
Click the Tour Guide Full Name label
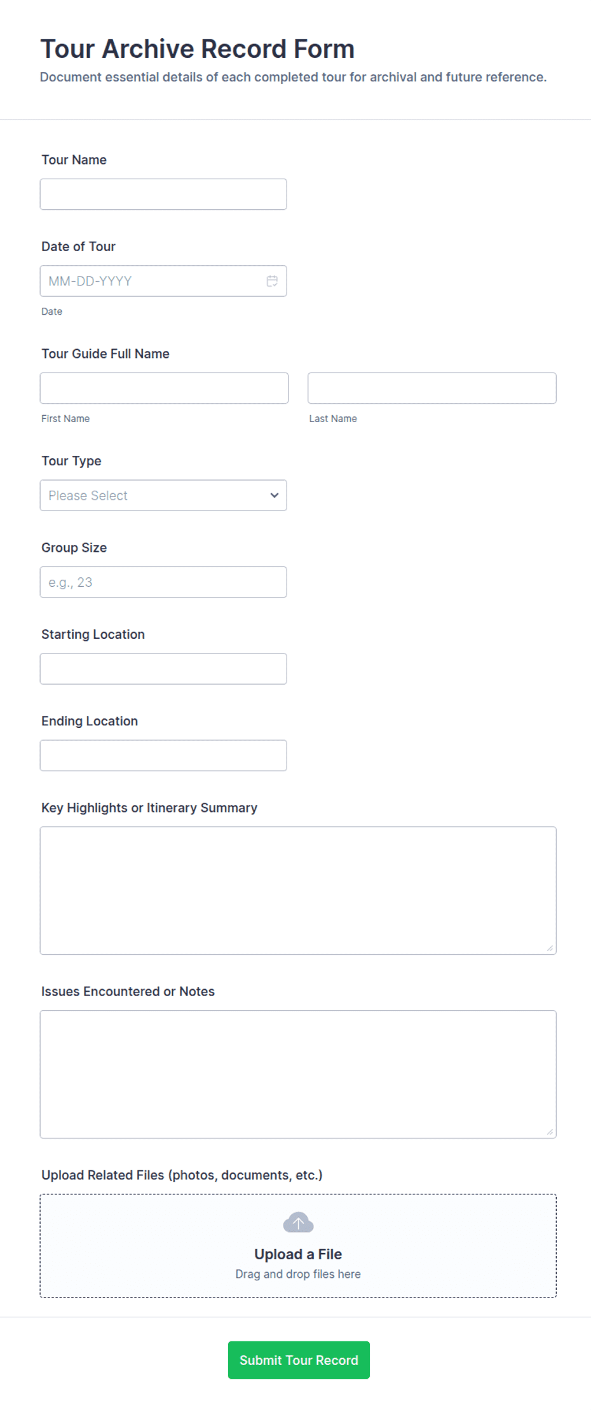(105, 353)
